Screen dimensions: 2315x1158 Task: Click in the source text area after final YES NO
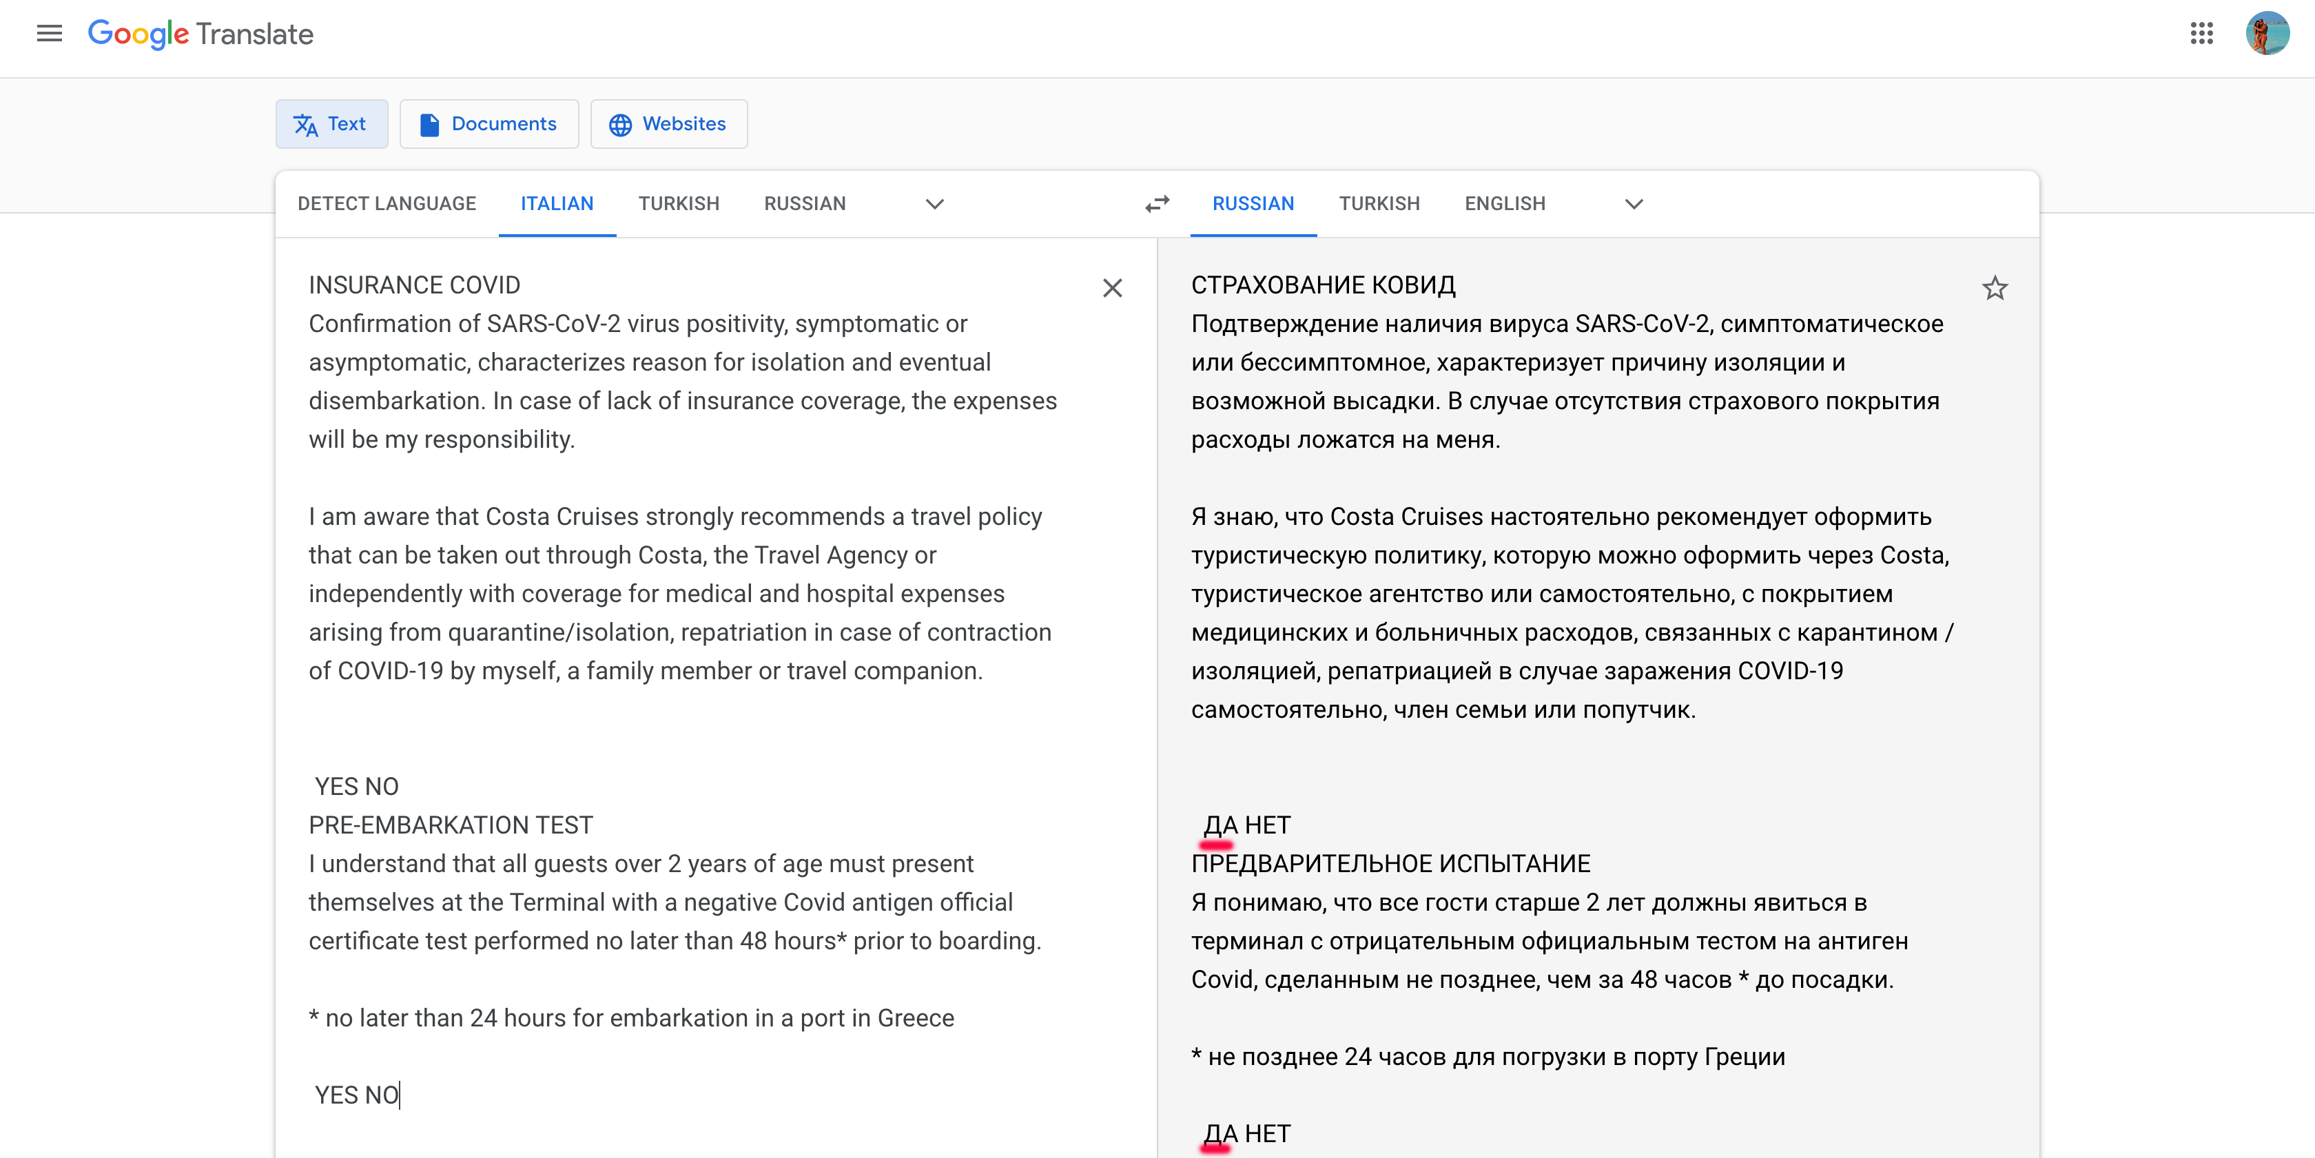(x=401, y=1095)
